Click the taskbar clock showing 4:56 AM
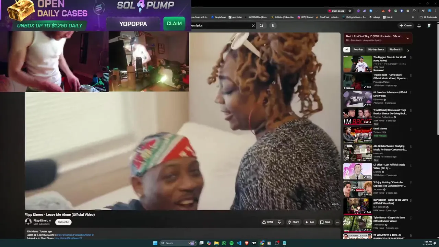The image size is (439, 247). (x=428, y=243)
